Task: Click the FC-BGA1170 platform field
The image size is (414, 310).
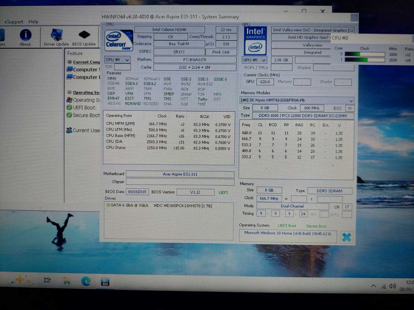Action: [195, 60]
